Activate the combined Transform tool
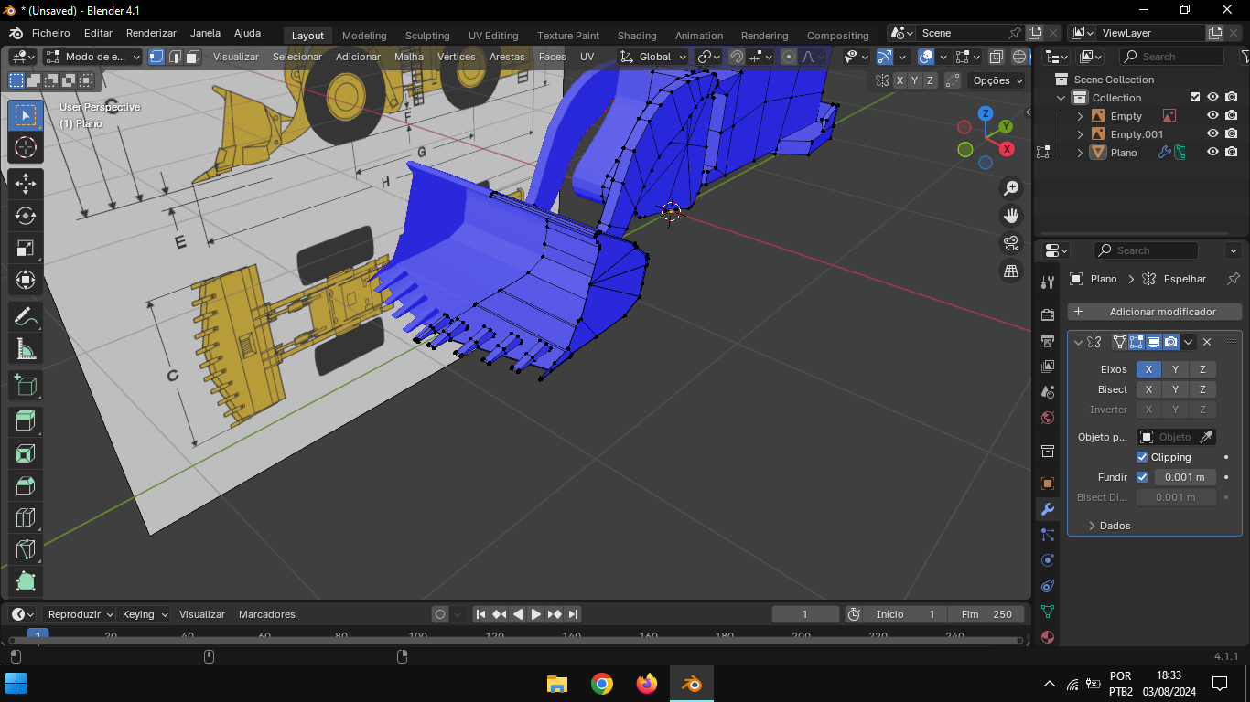1250x702 pixels. point(26,280)
